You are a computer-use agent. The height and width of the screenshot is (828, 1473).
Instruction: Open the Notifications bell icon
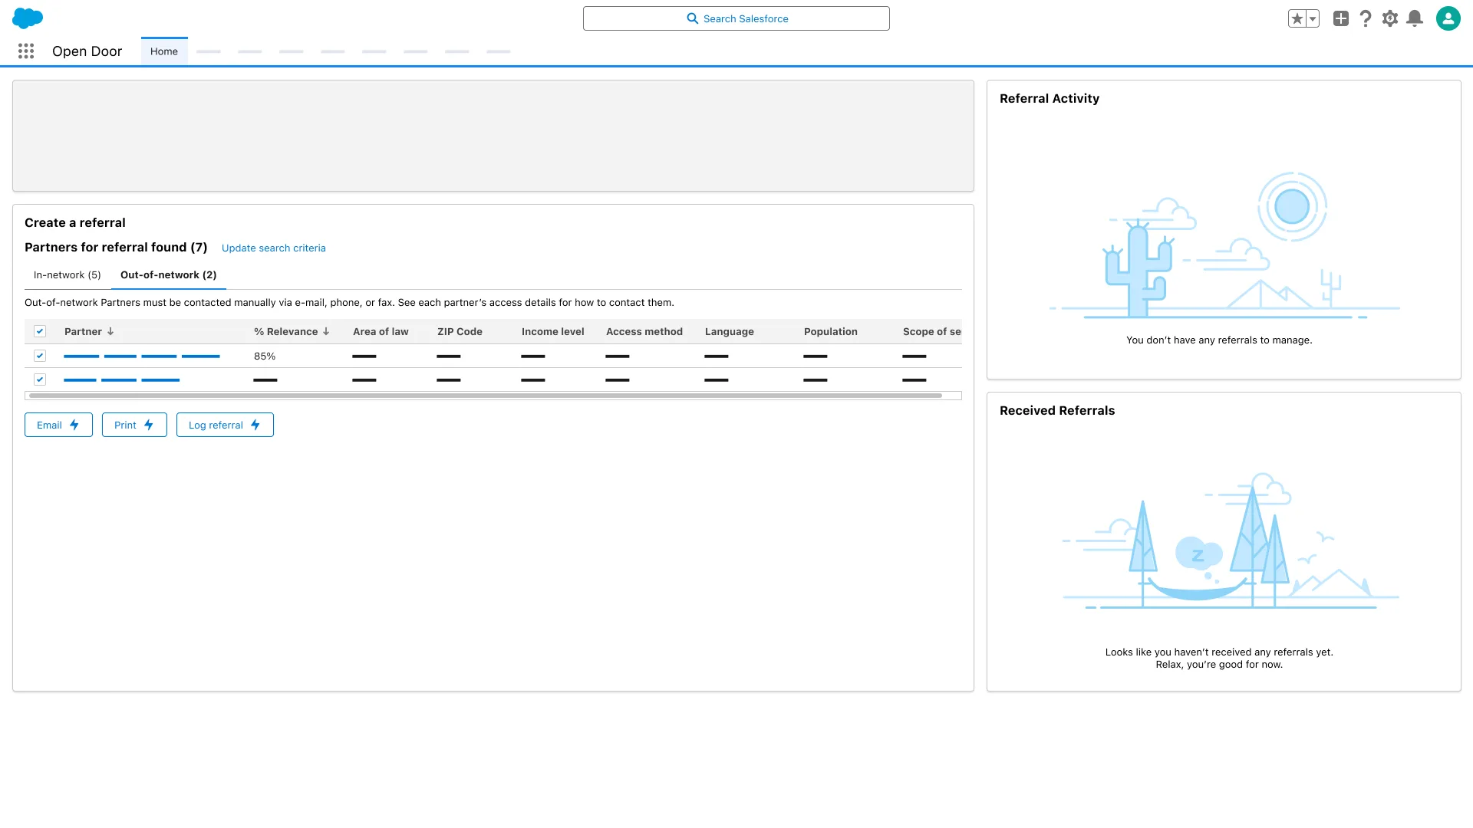click(x=1415, y=18)
